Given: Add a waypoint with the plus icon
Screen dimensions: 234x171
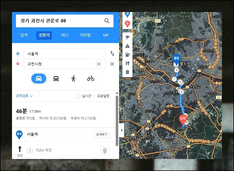Looking at the screenshot, I should pyautogui.click(x=98, y=64).
